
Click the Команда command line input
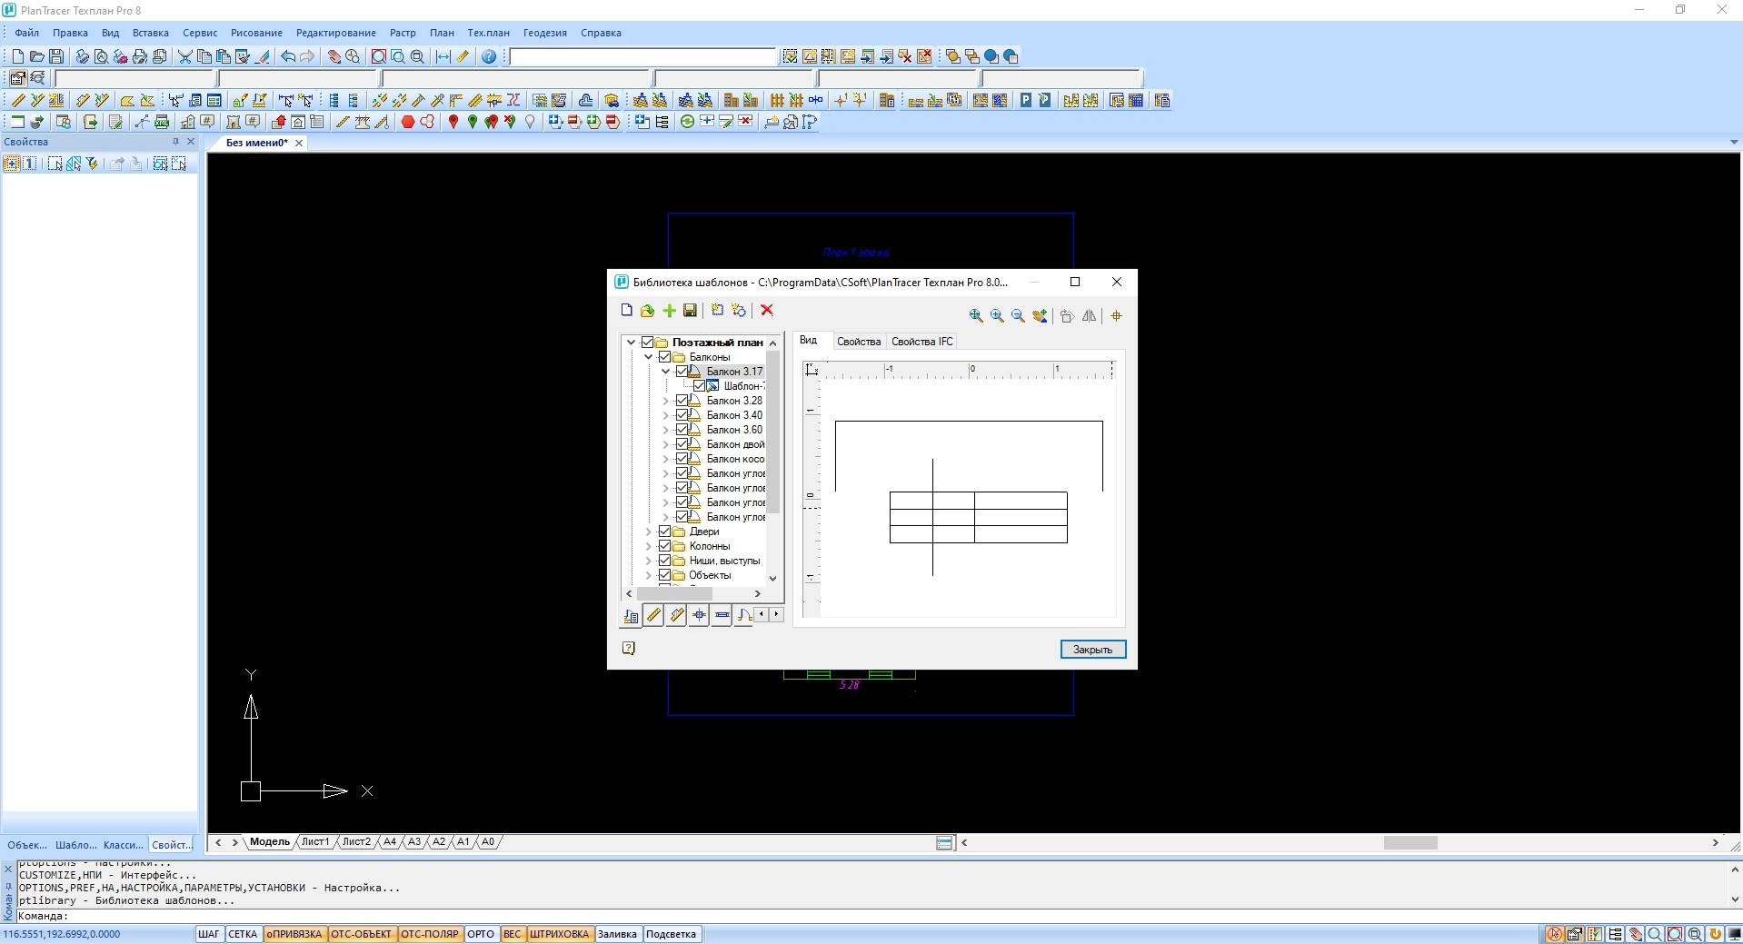(872, 916)
